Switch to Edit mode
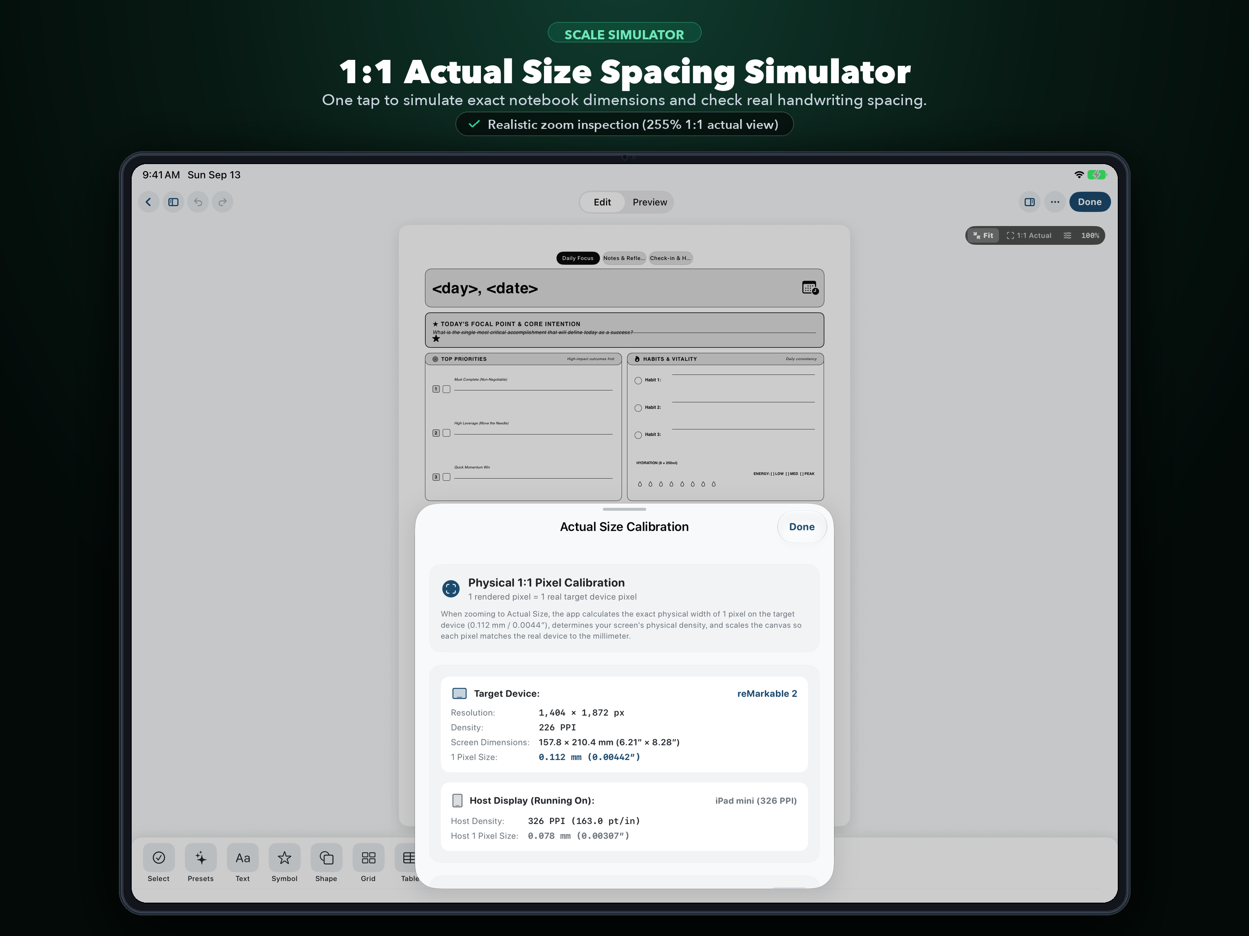The image size is (1249, 936). [602, 202]
